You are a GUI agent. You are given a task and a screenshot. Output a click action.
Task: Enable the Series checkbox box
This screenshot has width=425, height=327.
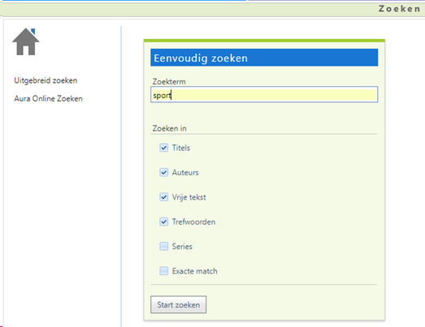(x=163, y=247)
